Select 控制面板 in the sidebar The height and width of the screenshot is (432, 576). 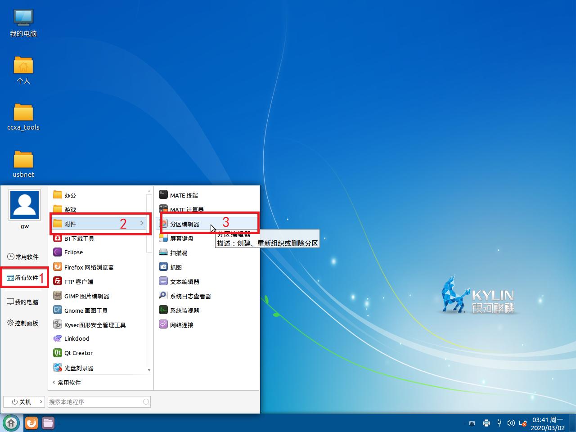[23, 323]
